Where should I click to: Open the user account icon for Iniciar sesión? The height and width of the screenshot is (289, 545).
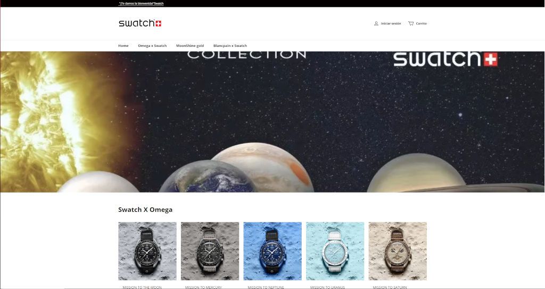tap(376, 23)
